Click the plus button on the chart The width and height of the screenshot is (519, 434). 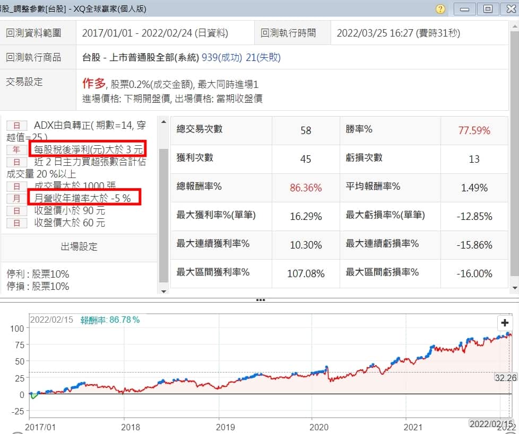point(505,323)
